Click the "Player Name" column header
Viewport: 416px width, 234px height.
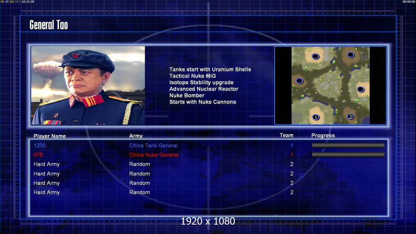pyautogui.click(x=50, y=136)
